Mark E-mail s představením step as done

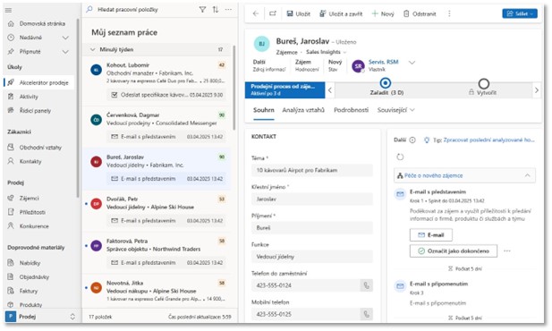pyautogui.click(x=454, y=251)
